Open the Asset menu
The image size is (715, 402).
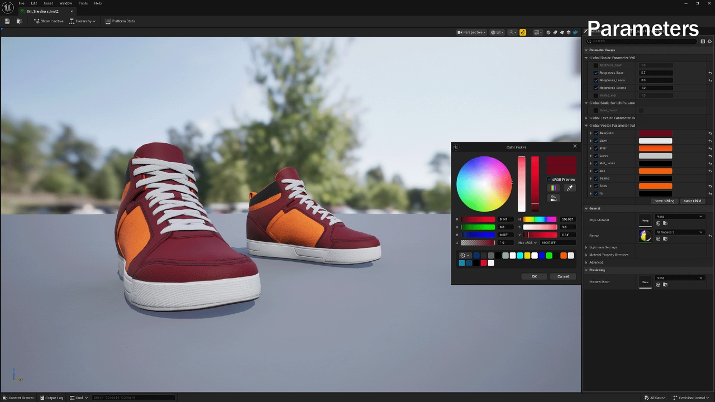(x=48, y=3)
